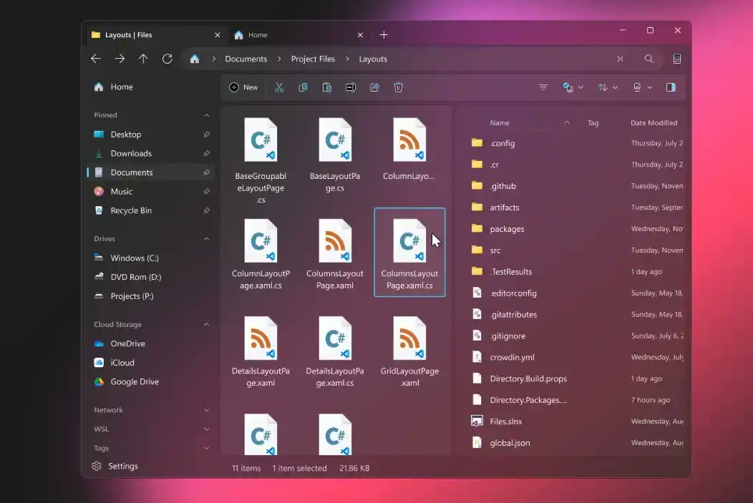Click Layouts in the breadcrumb
The image size is (753, 503).
tap(373, 59)
